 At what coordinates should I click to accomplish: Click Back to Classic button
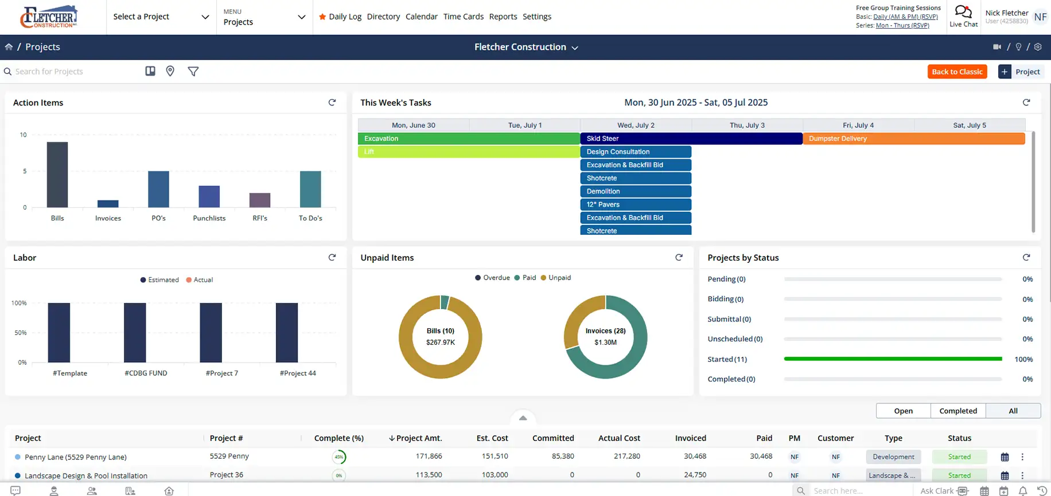(x=957, y=72)
